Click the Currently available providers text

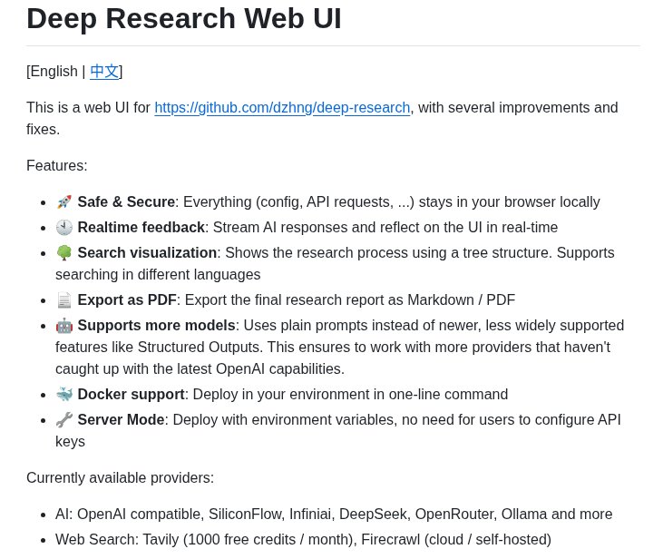[120, 477]
